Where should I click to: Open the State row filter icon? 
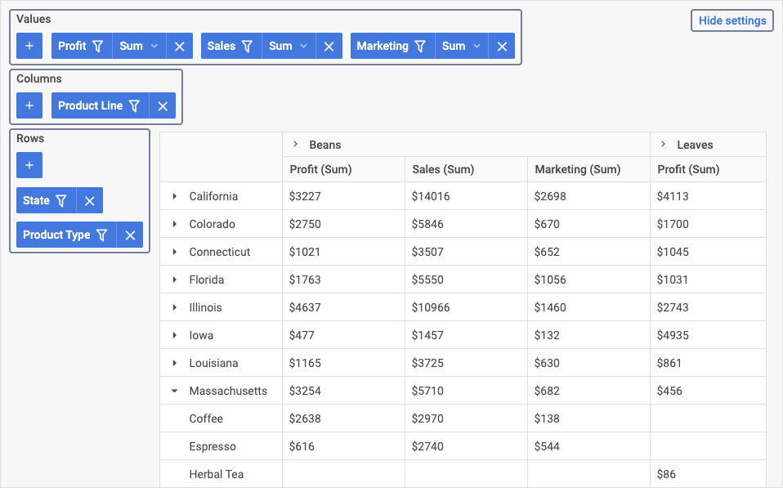[x=61, y=201]
